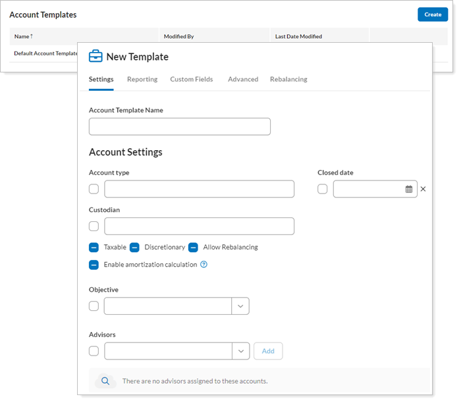Toggle the Taxable checkbox
The image size is (463, 403).
94,248
